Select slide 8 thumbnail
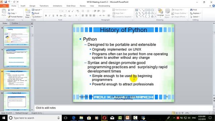 pyautogui.click(x=16, y=36)
